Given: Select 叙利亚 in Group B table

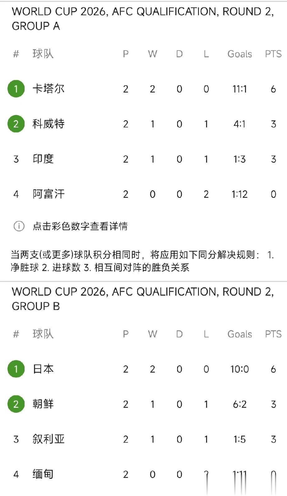Looking at the screenshot, I should 49,439.
